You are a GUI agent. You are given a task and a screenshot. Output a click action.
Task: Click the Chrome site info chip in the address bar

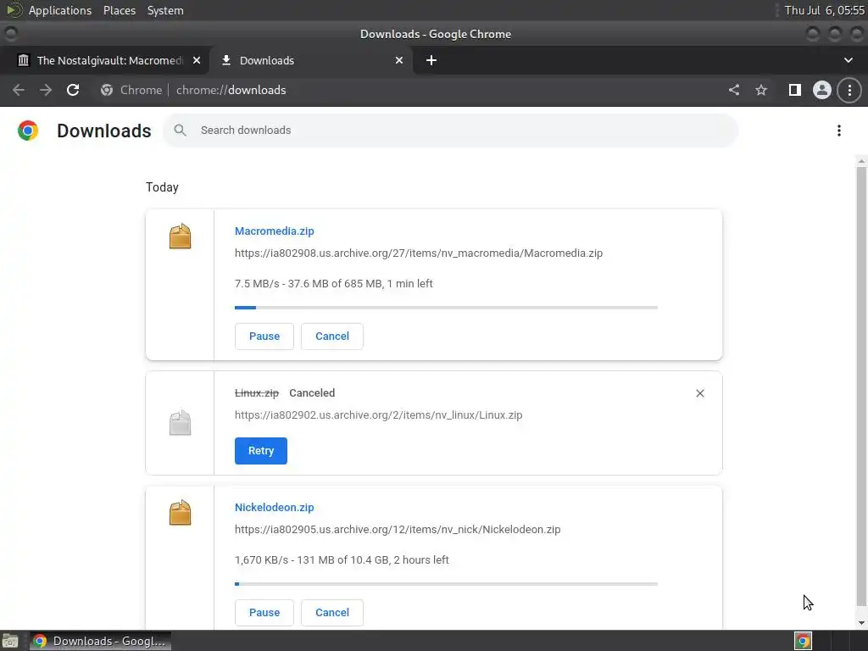tap(131, 90)
